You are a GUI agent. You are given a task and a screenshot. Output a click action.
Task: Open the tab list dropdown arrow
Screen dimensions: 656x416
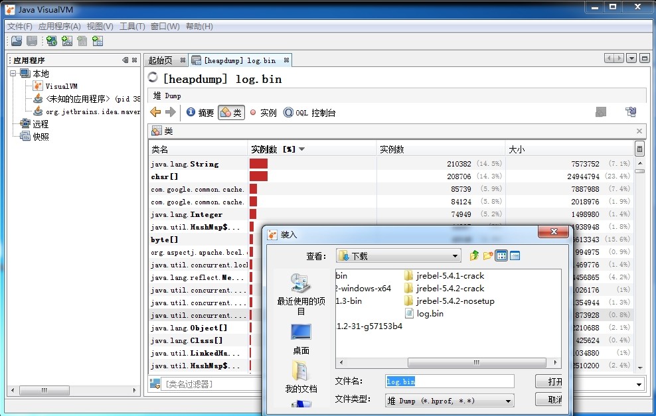pos(631,58)
